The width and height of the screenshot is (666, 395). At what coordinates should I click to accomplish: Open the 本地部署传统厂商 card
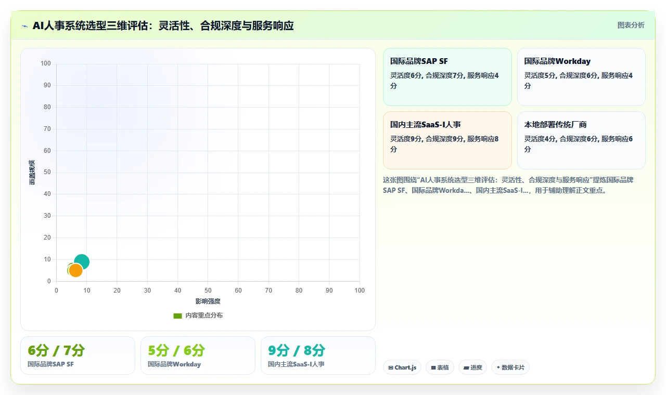tap(581, 140)
